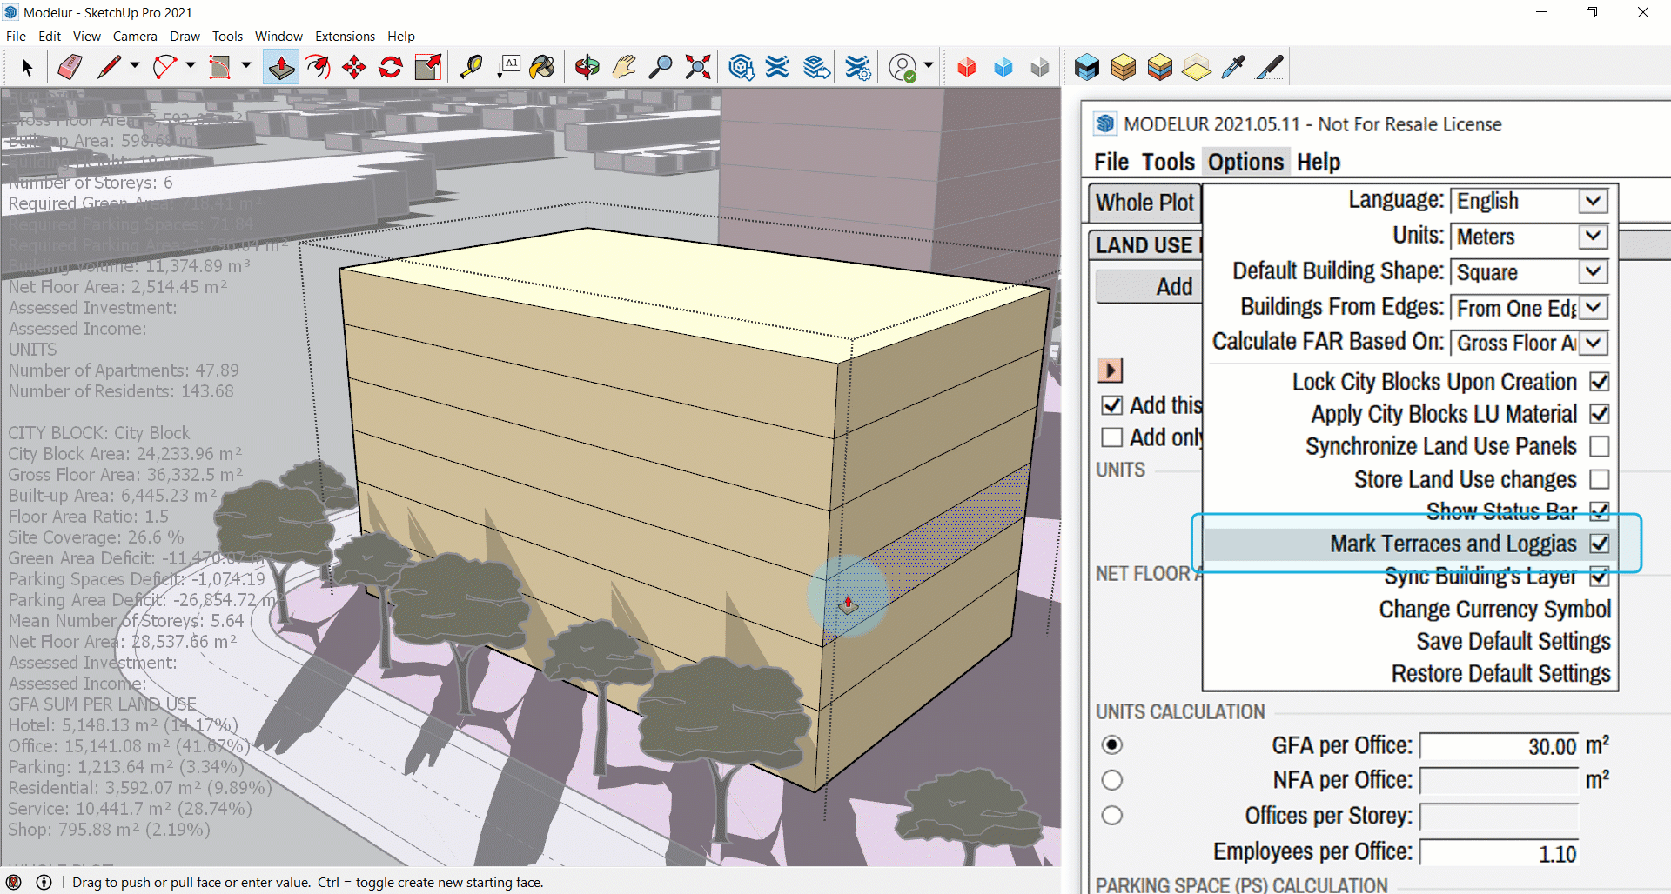Select the Text label tool

508,67
